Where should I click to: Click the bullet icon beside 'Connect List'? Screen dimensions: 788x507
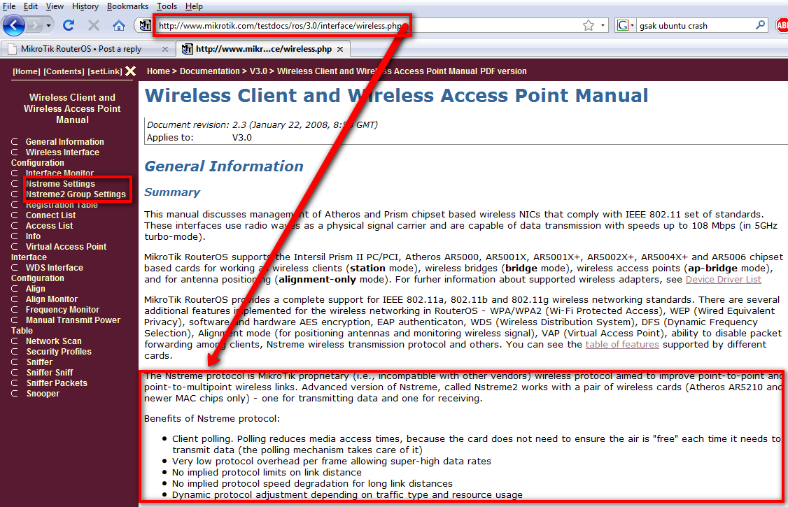(15, 215)
